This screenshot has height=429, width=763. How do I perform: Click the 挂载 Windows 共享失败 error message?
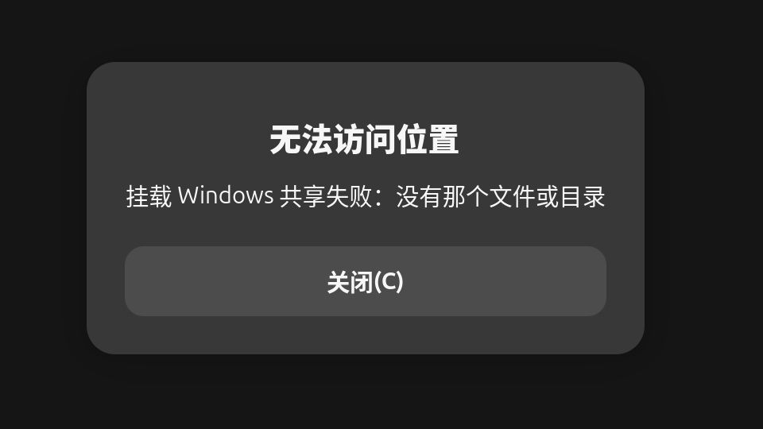tap(366, 196)
